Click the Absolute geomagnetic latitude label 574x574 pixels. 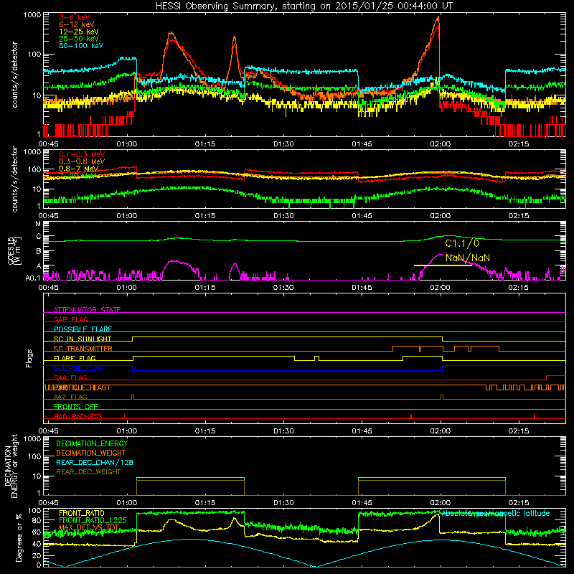coord(496,514)
